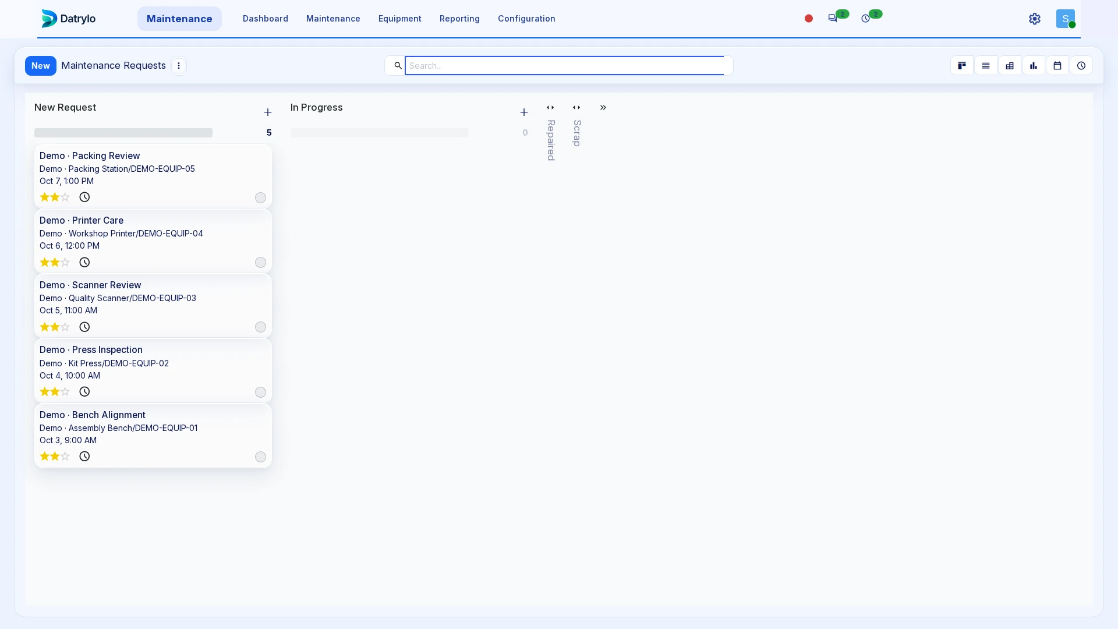Set third star priority on Press Inspection card
The image size is (1118, 629).
click(x=65, y=392)
